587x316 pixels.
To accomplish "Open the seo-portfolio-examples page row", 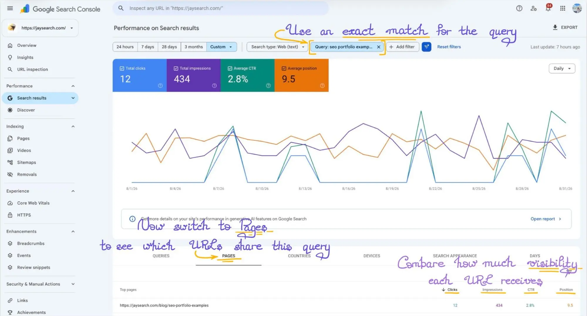I will (346, 305).
